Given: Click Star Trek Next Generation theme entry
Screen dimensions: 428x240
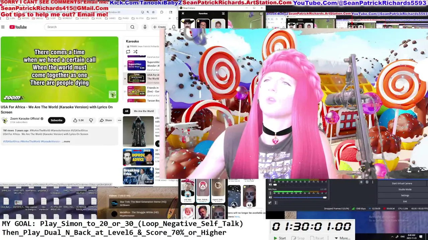Looking at the screenshot, I should 143,203.
